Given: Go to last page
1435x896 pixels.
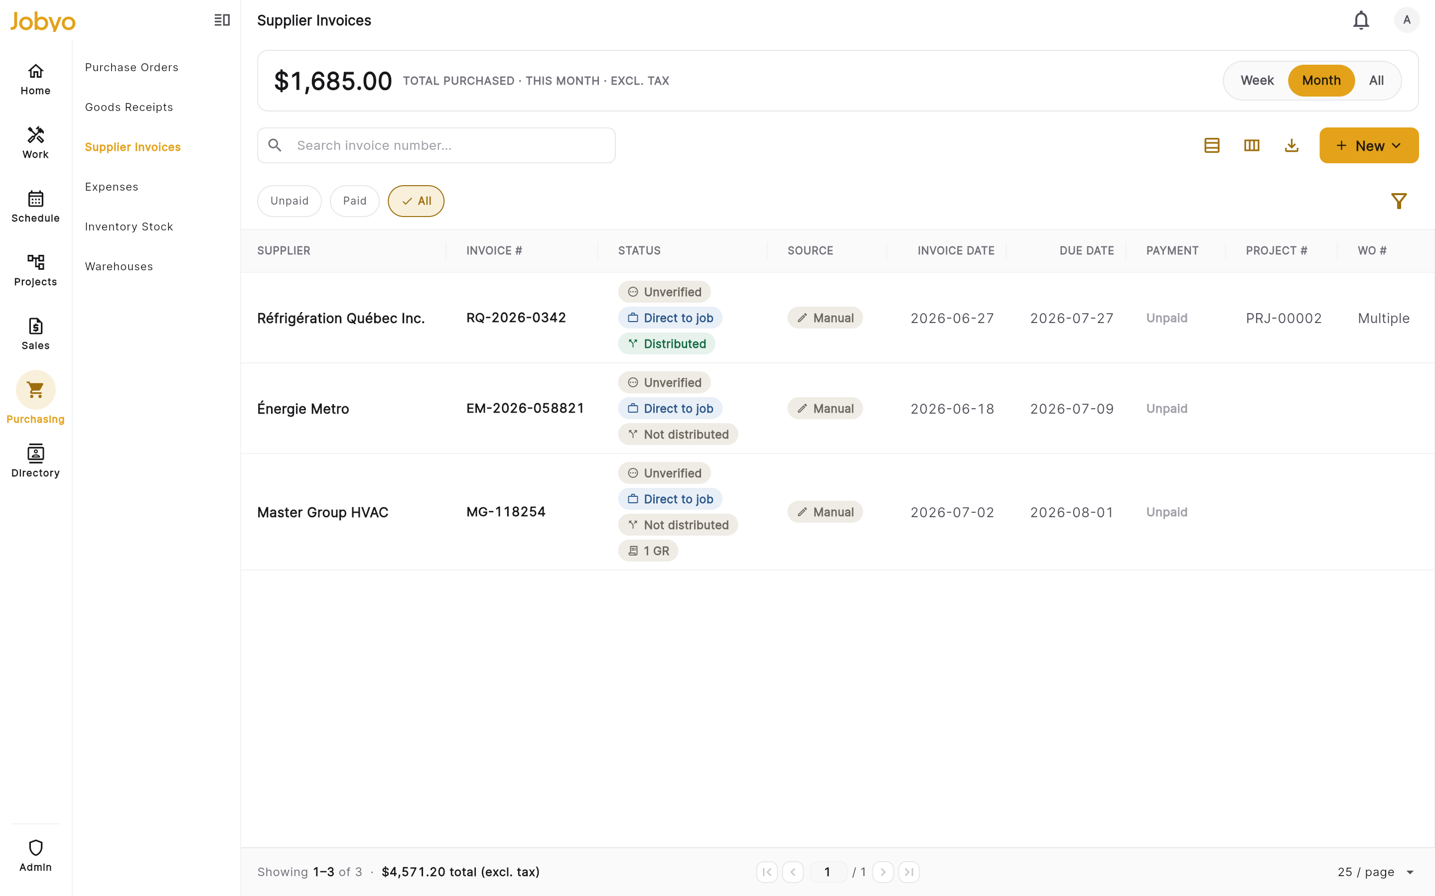Looking at the screenshot, I should coord(909,872).
